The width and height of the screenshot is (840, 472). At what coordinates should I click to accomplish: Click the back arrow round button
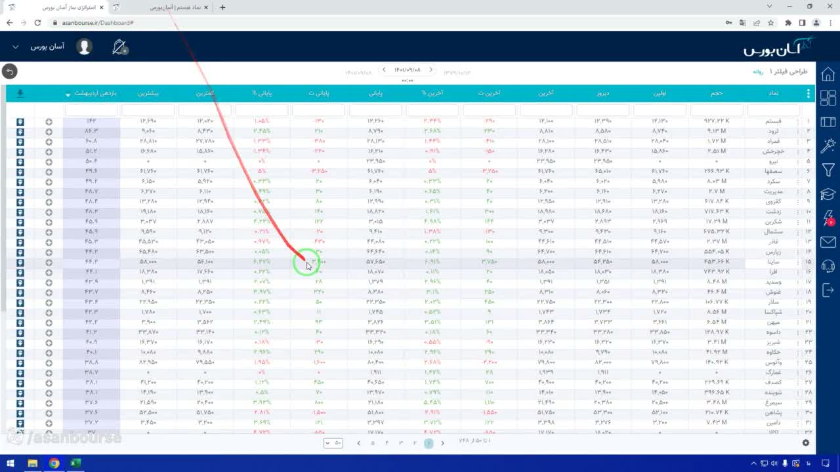pos(9,71)
